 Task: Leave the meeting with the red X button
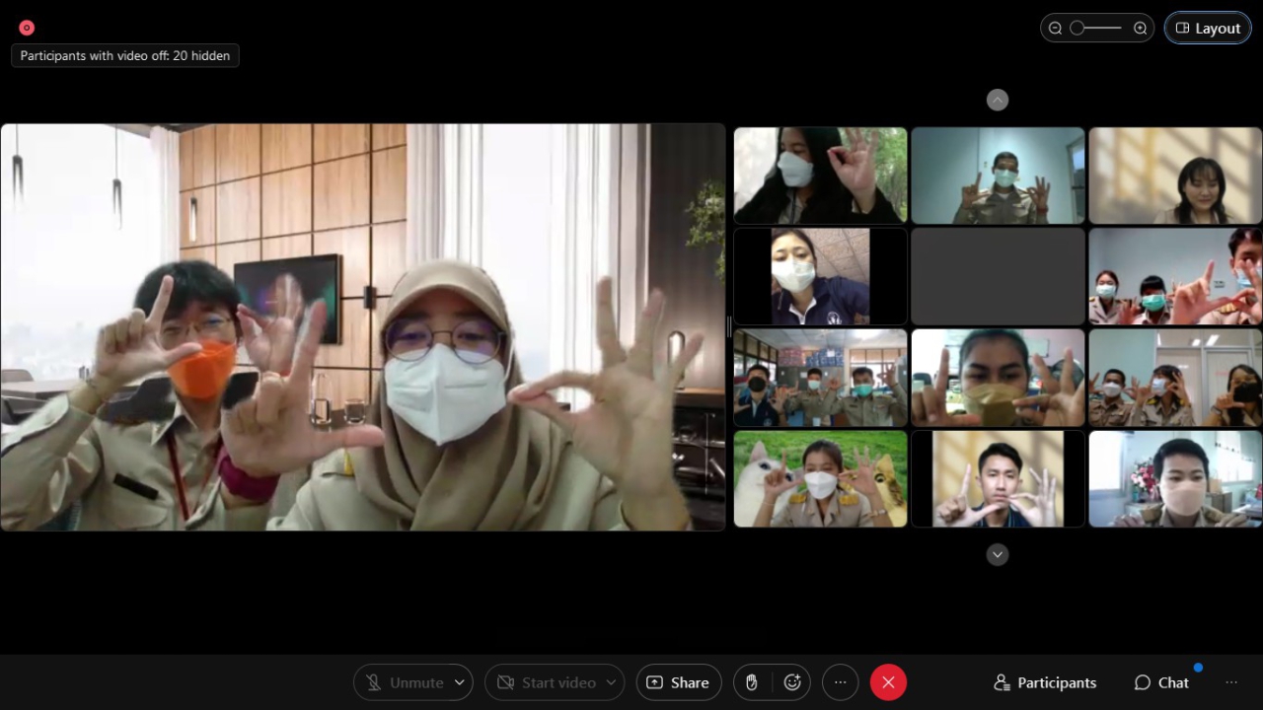pyautogui.click(x=888, y=682)
